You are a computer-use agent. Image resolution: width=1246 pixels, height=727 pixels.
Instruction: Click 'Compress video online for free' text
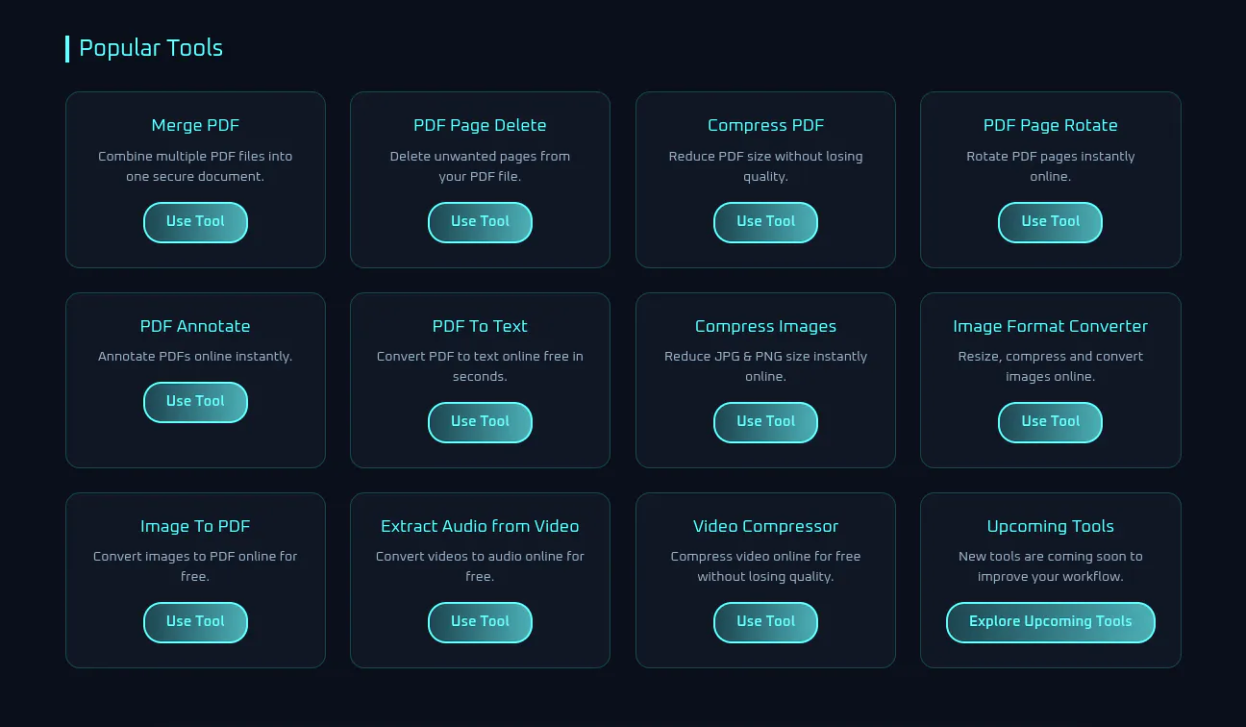click(765, 566)
